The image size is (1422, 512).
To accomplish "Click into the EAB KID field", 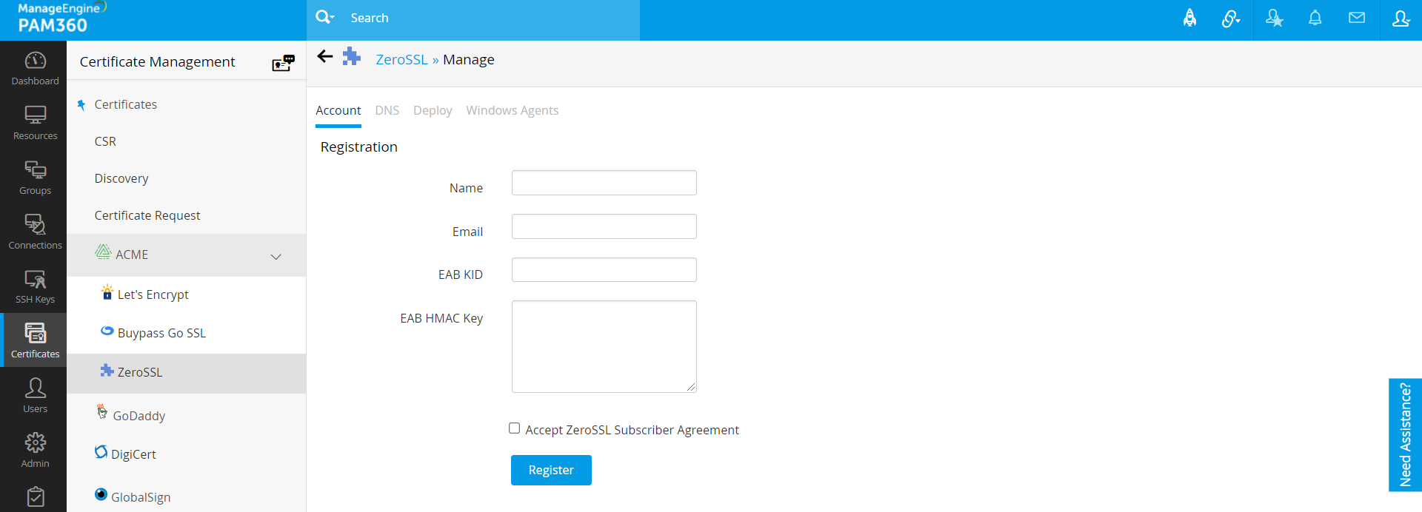I will click(604, 270).
